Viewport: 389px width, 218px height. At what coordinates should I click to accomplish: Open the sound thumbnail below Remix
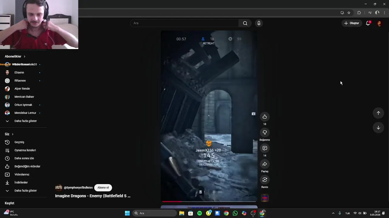(x=265, y=198)
